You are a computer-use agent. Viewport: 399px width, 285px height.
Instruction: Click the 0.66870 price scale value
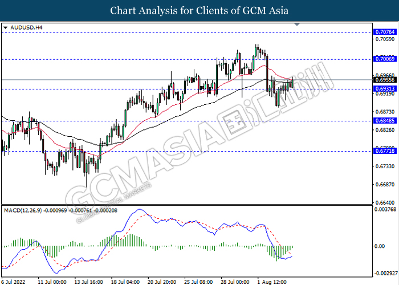(x=385, y=184)
